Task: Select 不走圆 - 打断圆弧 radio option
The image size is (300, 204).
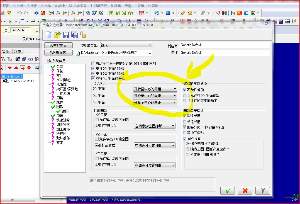Action: pos(188,154)
